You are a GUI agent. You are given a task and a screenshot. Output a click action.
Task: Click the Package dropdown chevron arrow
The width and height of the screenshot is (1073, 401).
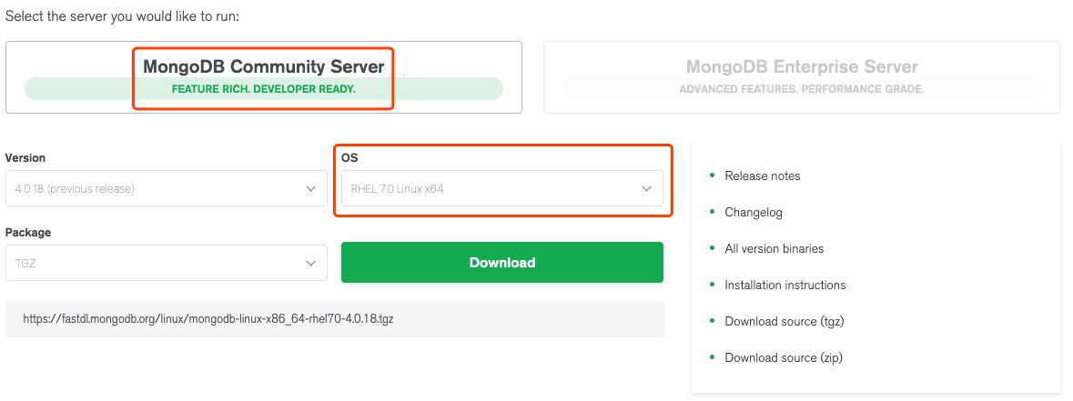click(x=310, y=264)
